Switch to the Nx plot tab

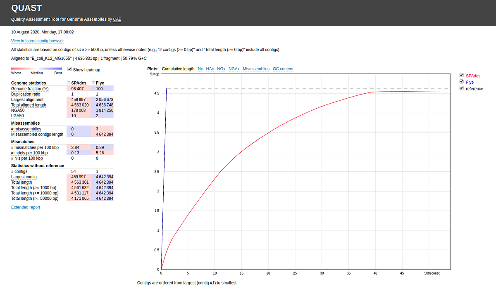tap(200, 69)
